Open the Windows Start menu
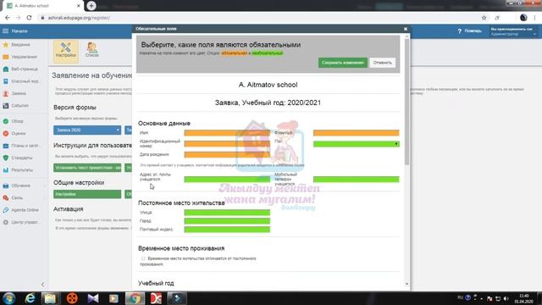 [x=9, y=298]
